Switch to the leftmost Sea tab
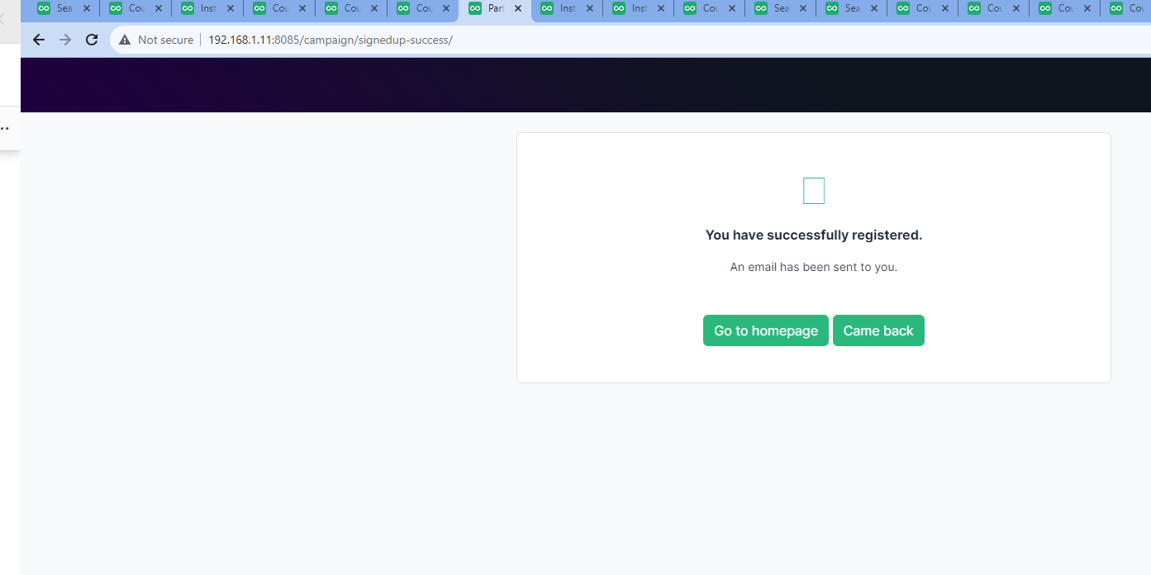 point(63,8)
